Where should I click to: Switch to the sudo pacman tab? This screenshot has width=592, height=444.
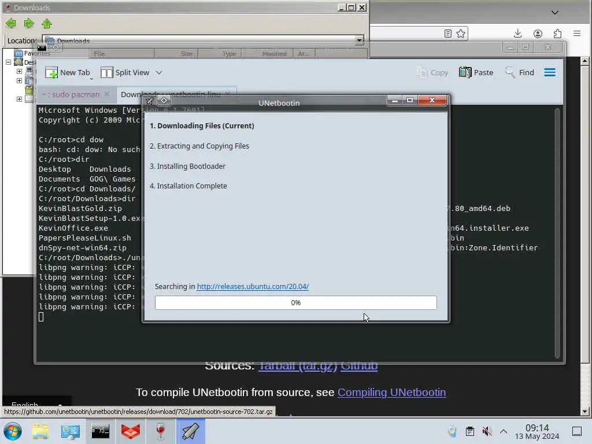71,94
